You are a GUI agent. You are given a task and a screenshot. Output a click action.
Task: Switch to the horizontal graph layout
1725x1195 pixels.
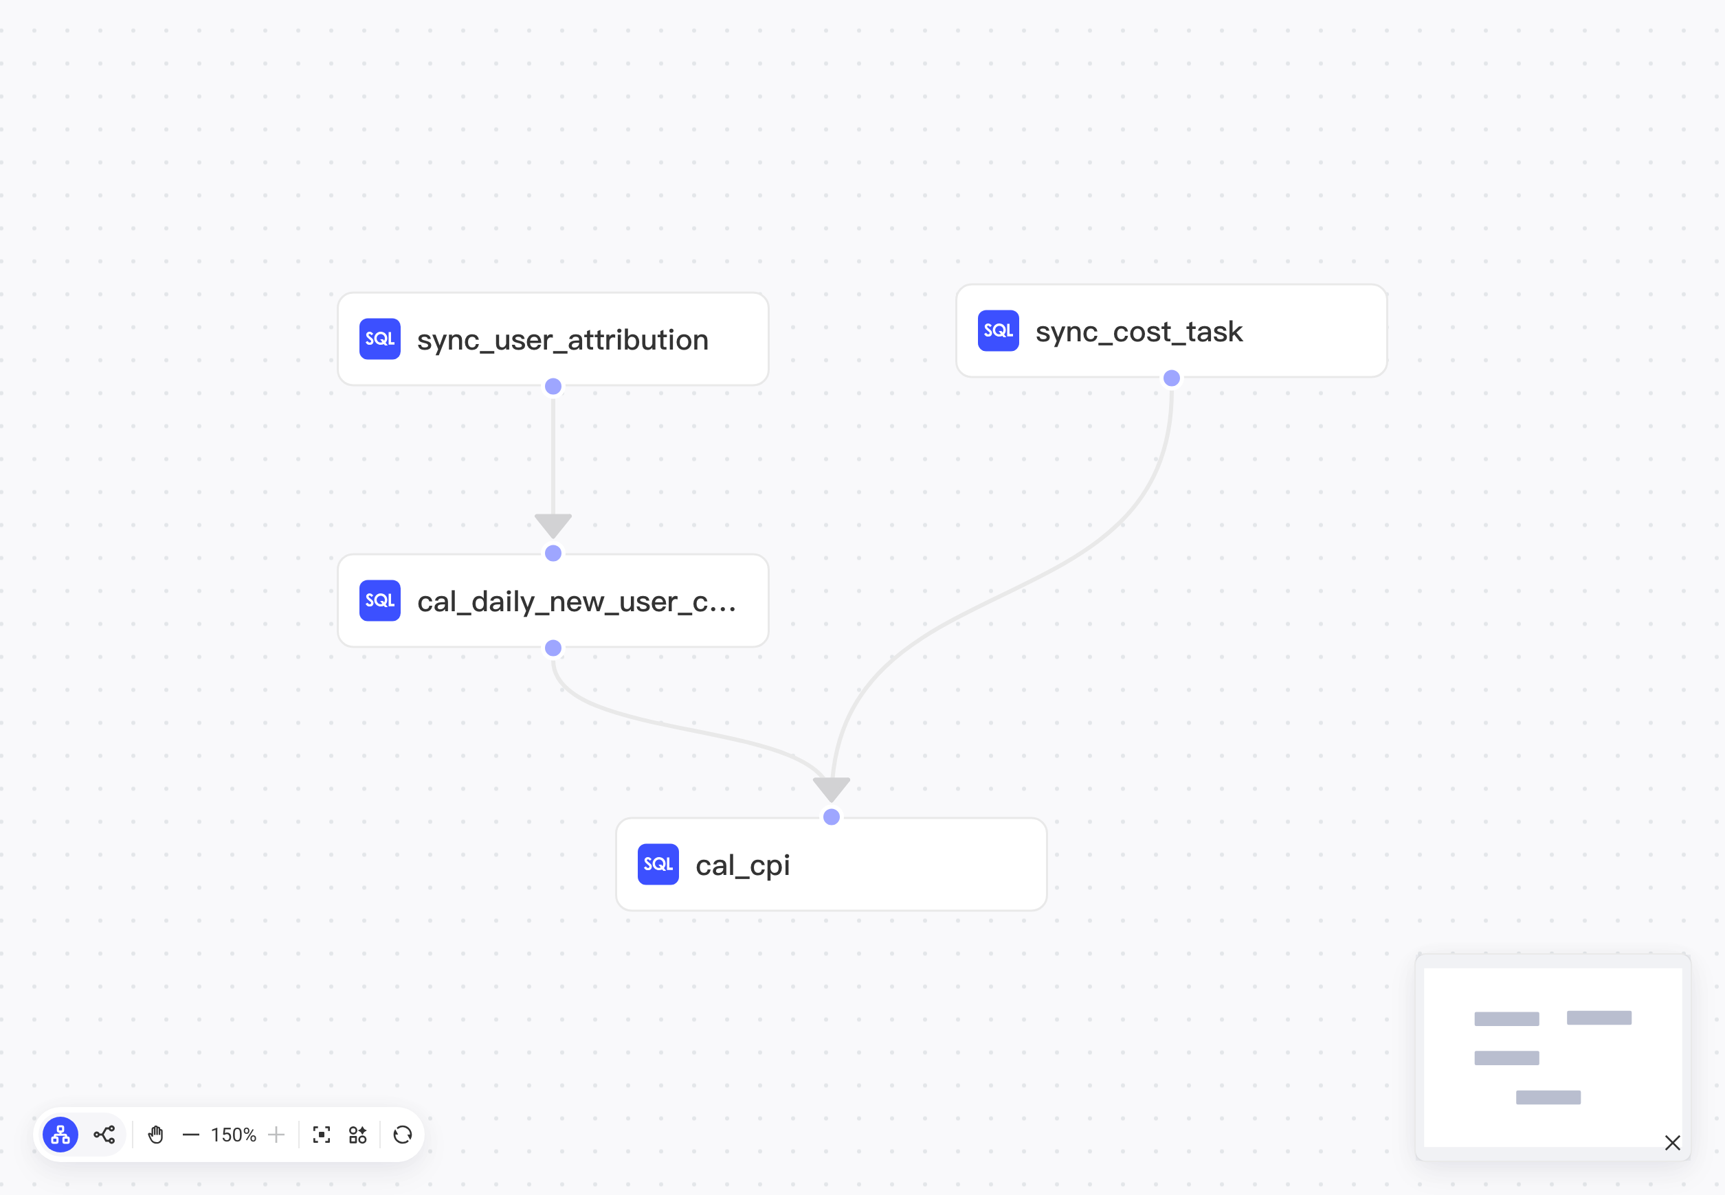click(x=104, y=1135)
